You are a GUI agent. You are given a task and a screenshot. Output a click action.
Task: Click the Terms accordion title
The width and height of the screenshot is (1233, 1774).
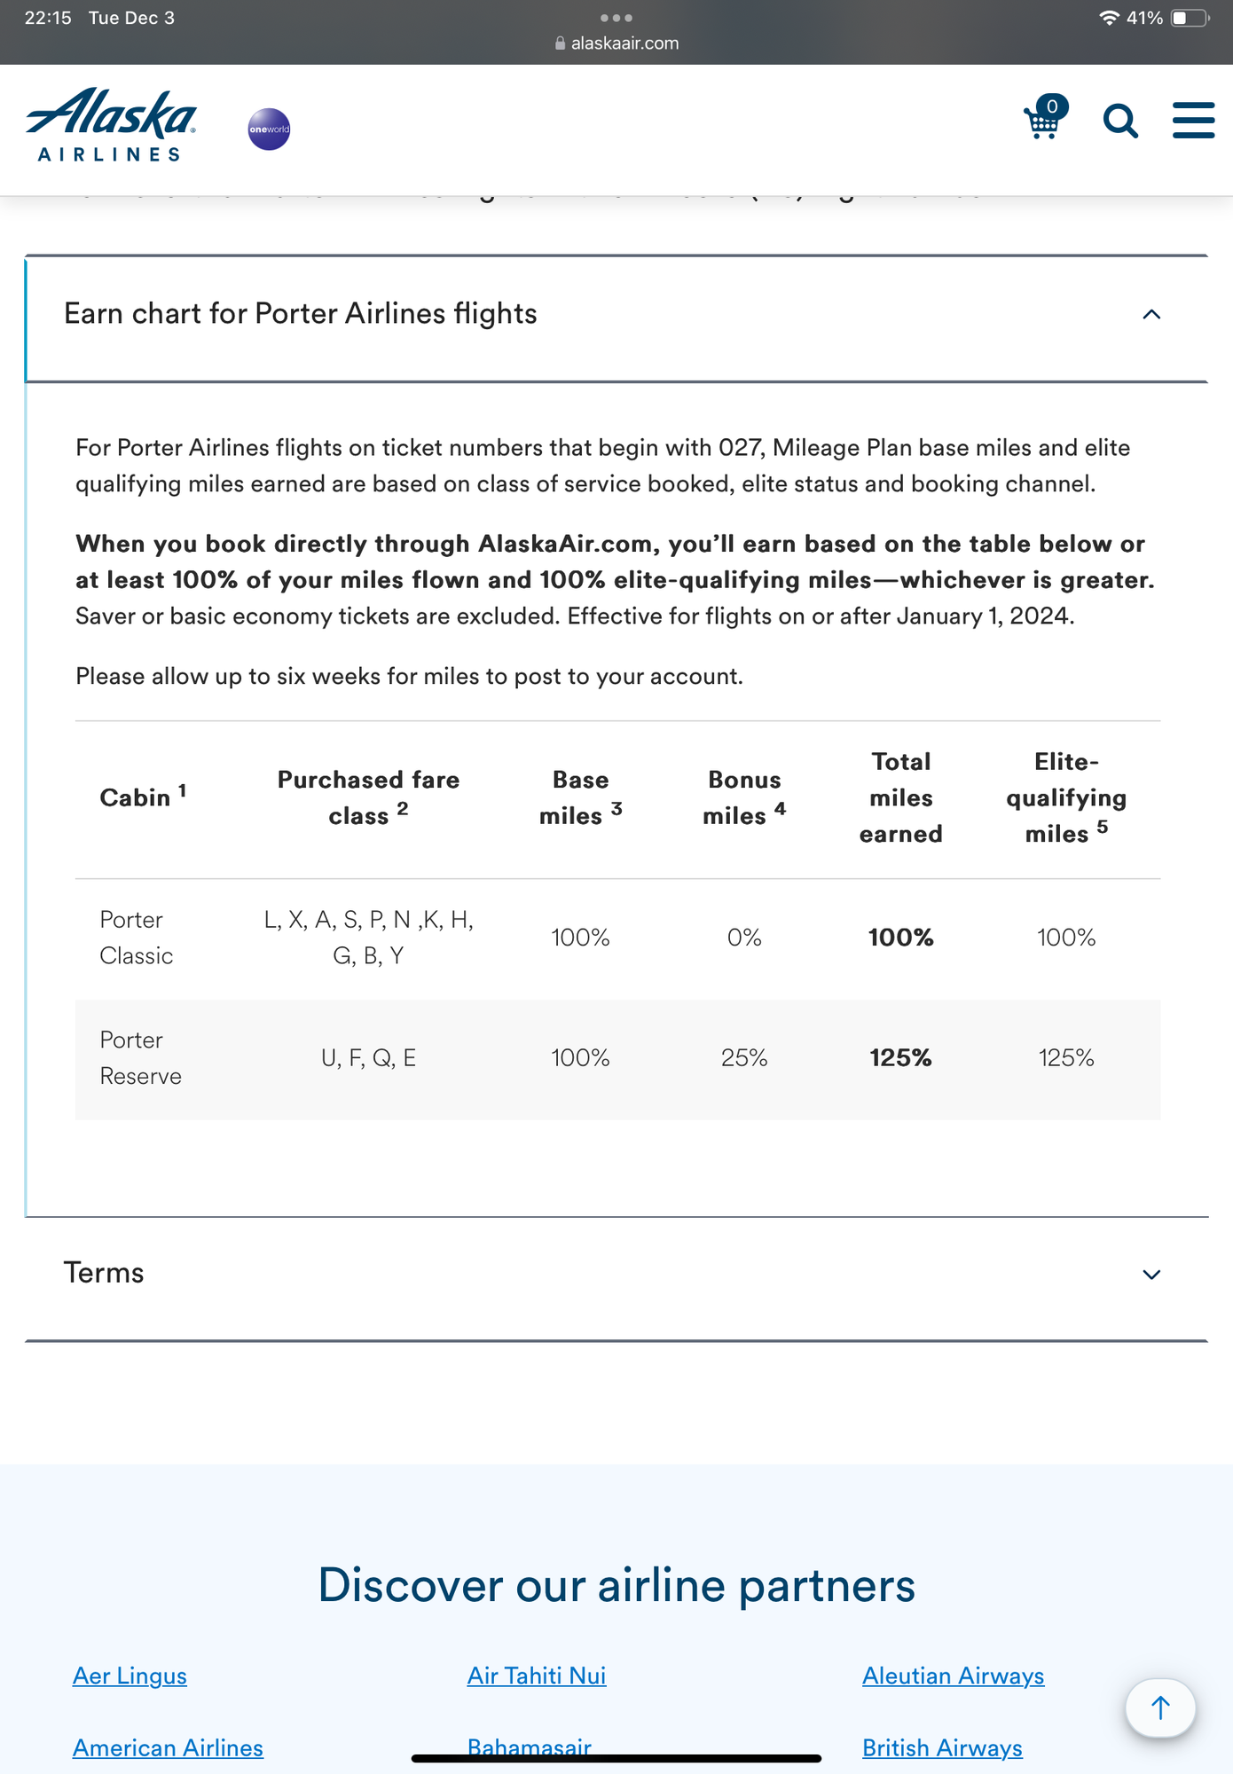104,1273
